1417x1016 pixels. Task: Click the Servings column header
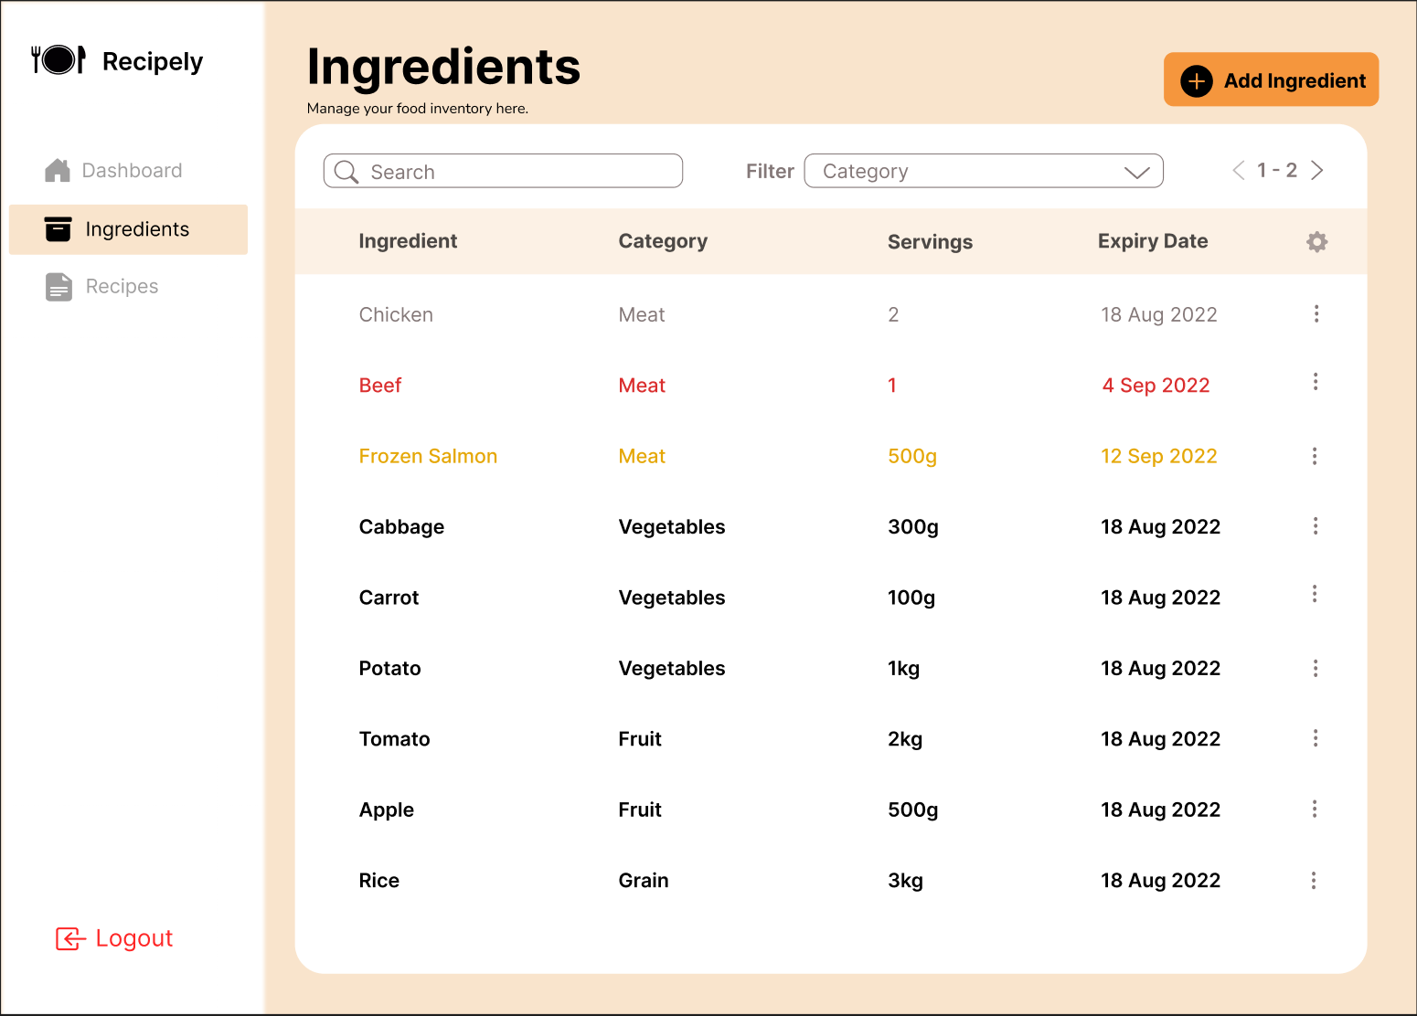[x=930, y=242]
